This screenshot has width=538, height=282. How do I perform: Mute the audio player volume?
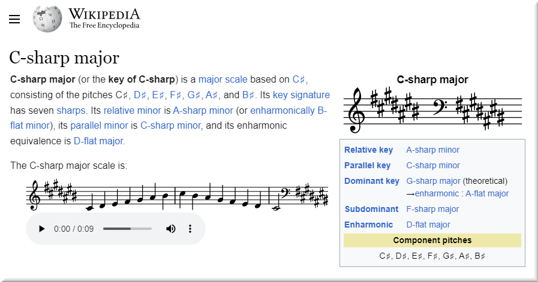coord(171,229)
